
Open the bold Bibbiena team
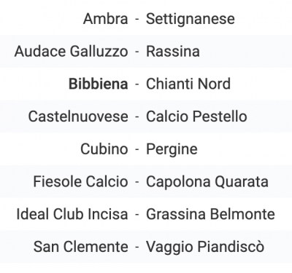point(99,84)
